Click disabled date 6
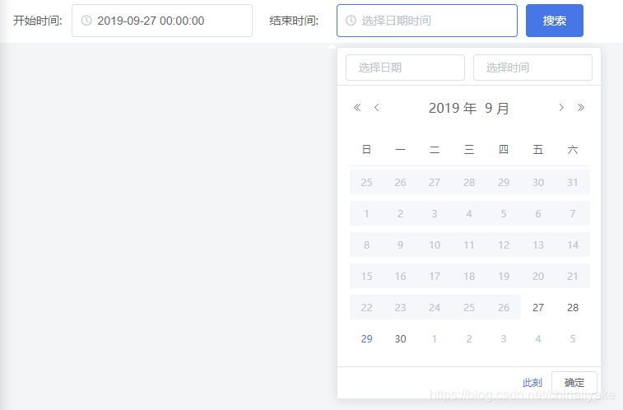The width and height of the screenshot is (623, 410). (x=538, y=214)
